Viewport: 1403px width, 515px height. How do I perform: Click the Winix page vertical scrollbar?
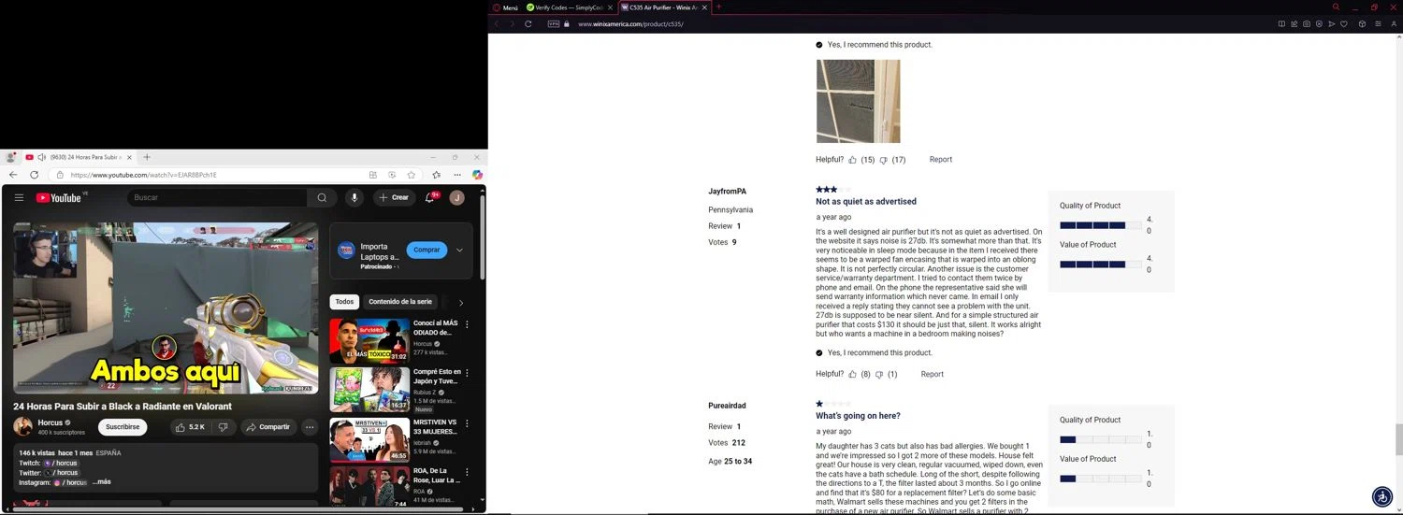coord(1399,439)
